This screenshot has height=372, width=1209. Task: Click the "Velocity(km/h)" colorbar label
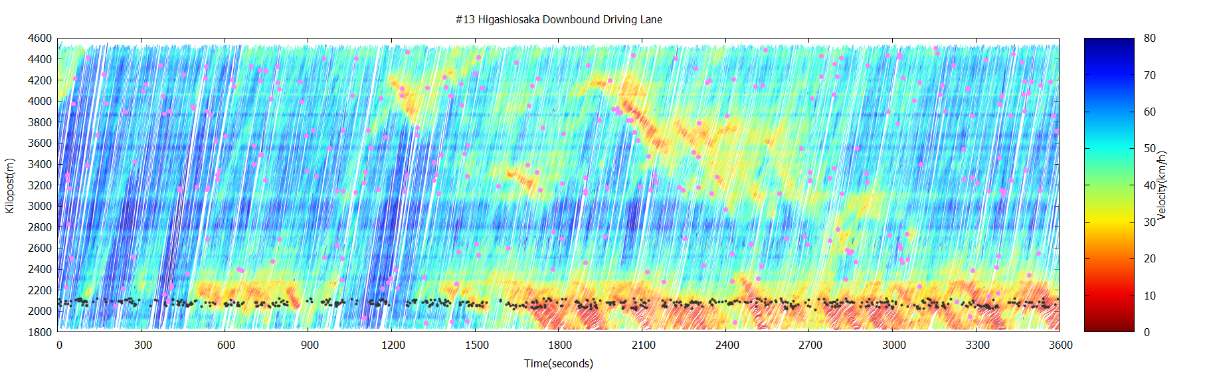pos(1162,185)
